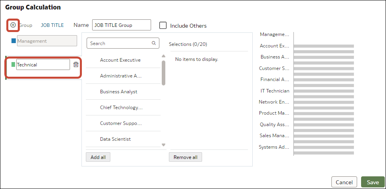This screenshot has height=189, width=386.
Task: Save the group calculation
Action: tap(373, 182)
